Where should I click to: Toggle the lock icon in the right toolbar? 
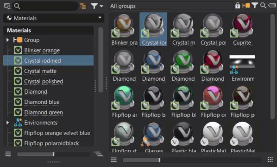point(238,6)
